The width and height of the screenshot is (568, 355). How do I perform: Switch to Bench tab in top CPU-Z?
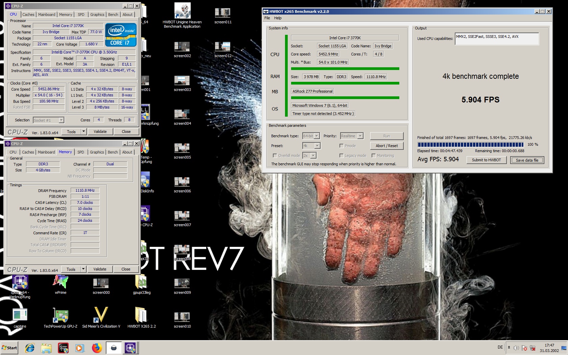(113, 15)
